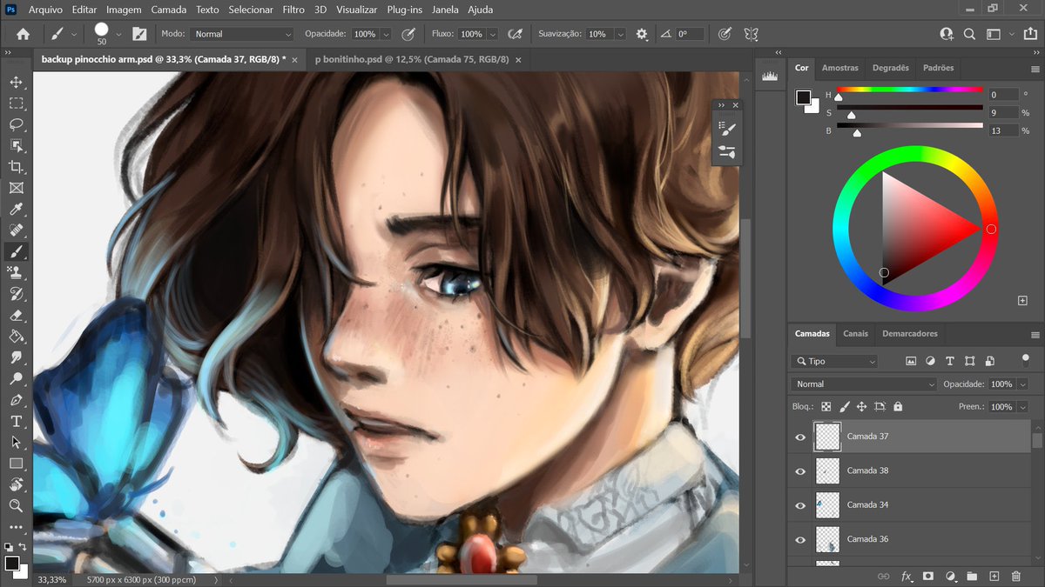Image resolution: width=1045 pixels, height=587 pixels.
Task: Select the Lasso tool
Action: click(16, 124)
